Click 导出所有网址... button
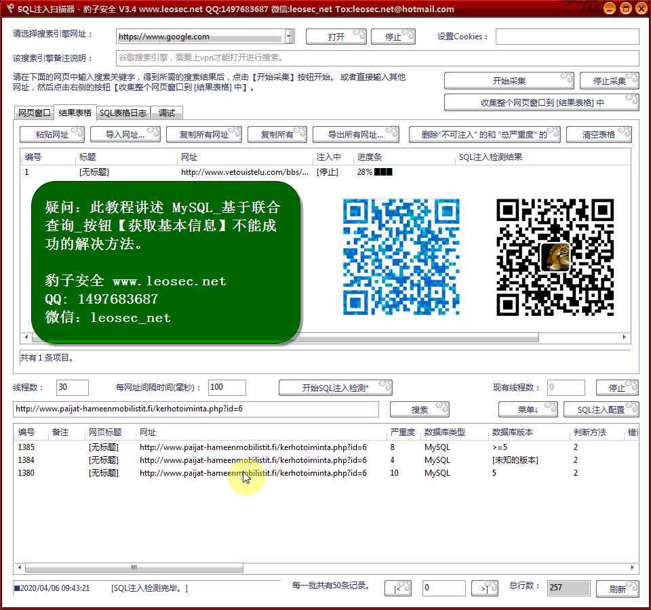Image resolution: width=651 pixels, height=610 pixels. point(355,134)
